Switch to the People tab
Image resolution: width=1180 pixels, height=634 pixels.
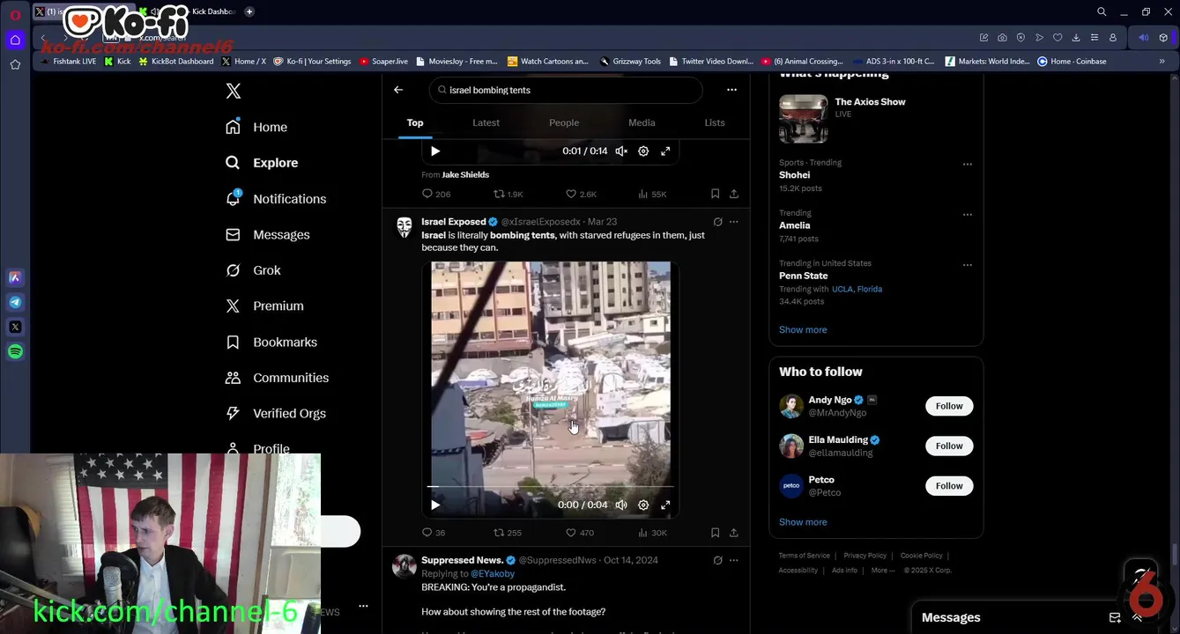click(564, 123)
